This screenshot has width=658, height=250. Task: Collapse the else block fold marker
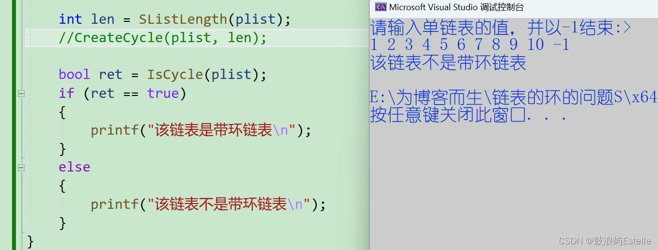[21, 168]
